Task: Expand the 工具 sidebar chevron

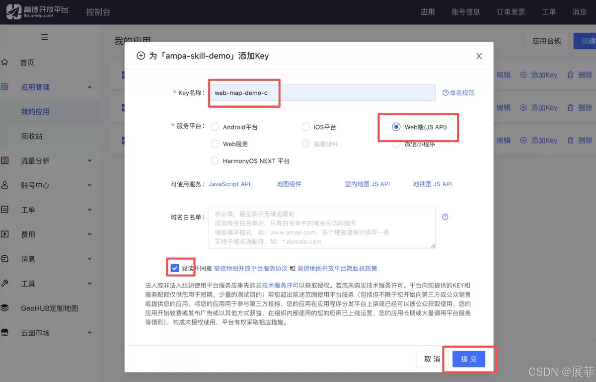Action: pyautogui.click(x=90, y=283)
